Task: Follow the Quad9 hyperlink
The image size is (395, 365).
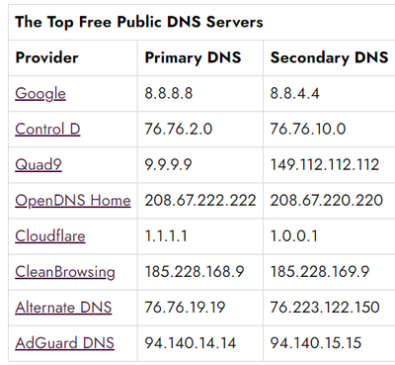Action: click(x=39, y=164)
